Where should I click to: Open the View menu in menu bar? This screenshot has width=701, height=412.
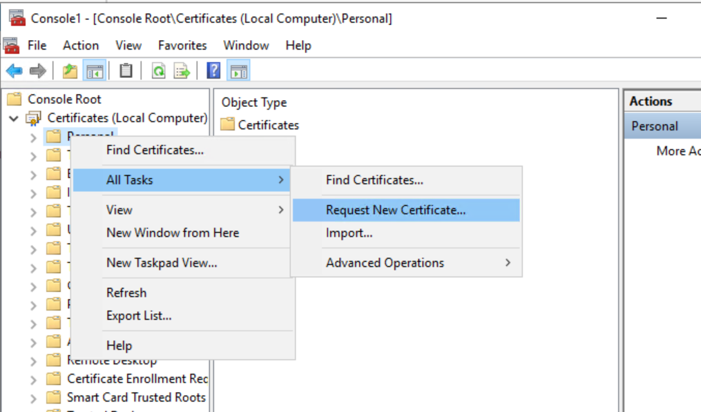coord(128,46)
